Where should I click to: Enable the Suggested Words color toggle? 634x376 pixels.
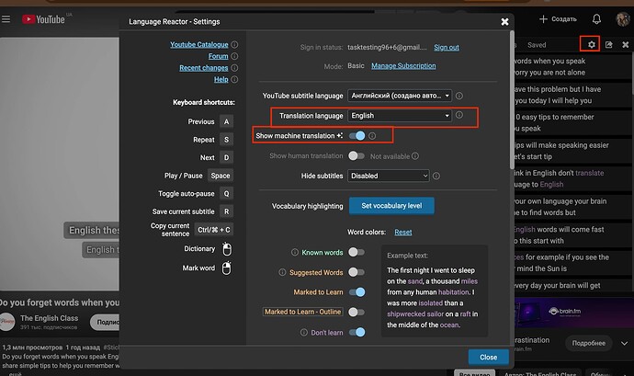(357, 272)
